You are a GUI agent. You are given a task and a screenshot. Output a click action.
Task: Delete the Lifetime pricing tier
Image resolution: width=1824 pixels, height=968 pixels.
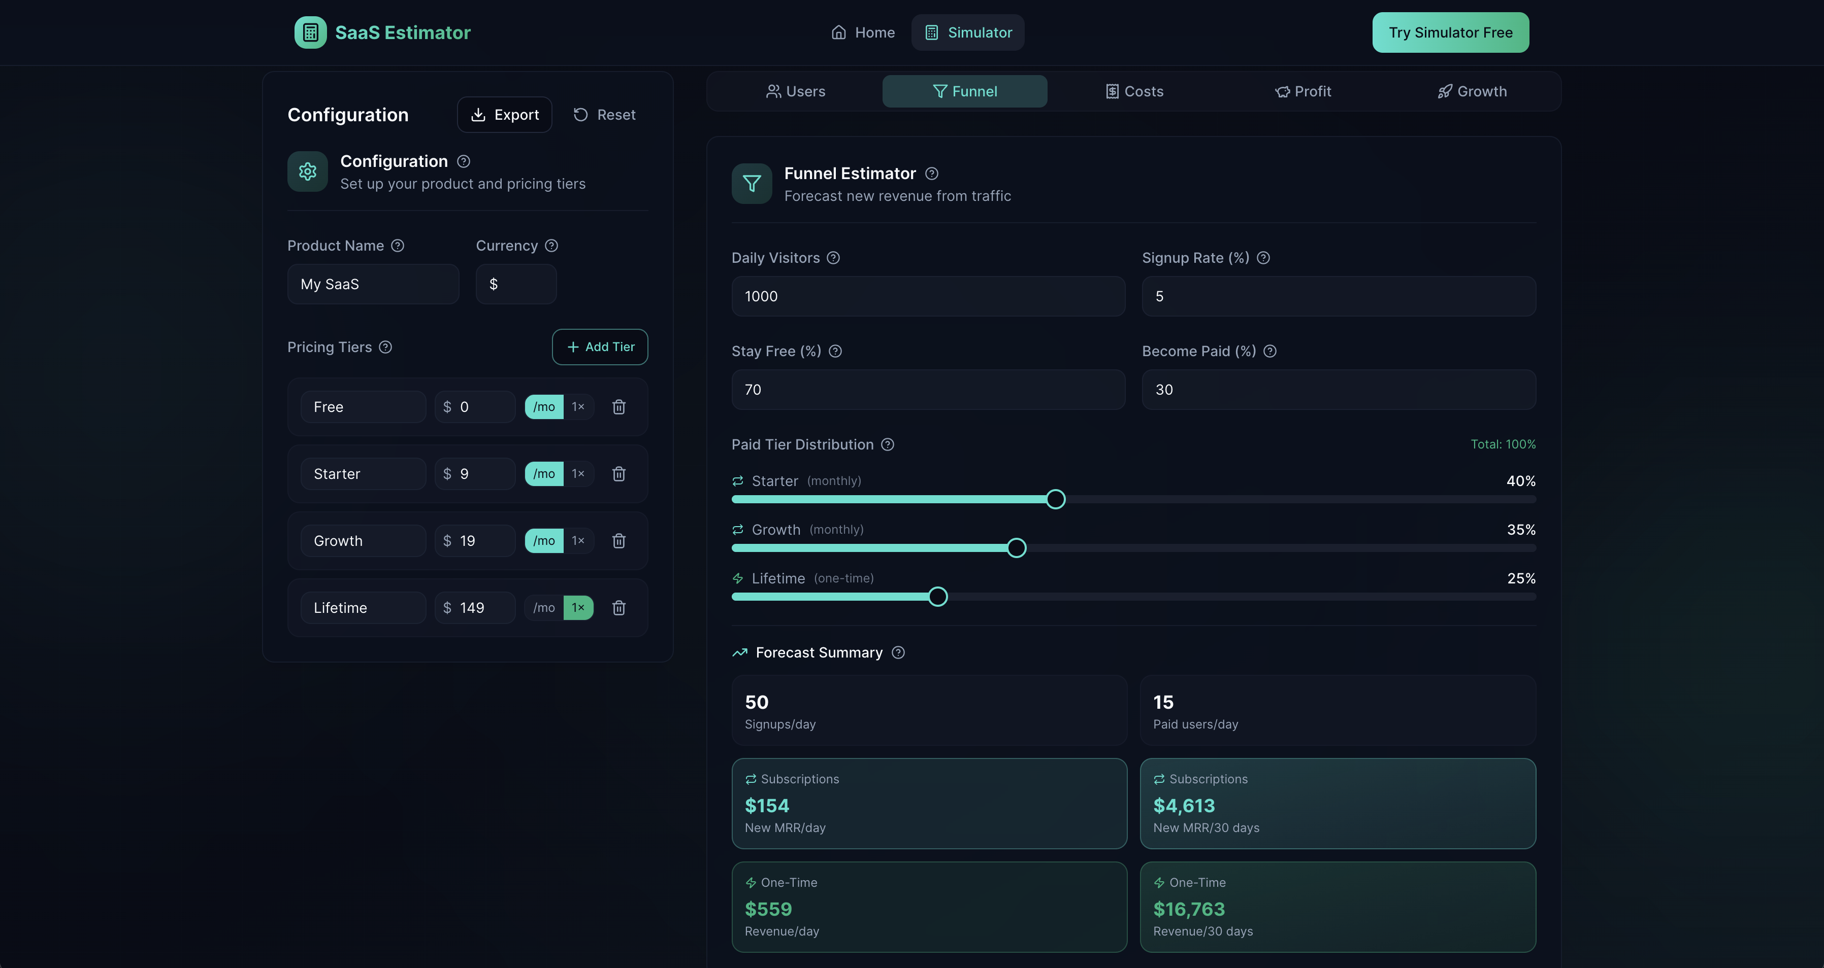coord(619,607)
